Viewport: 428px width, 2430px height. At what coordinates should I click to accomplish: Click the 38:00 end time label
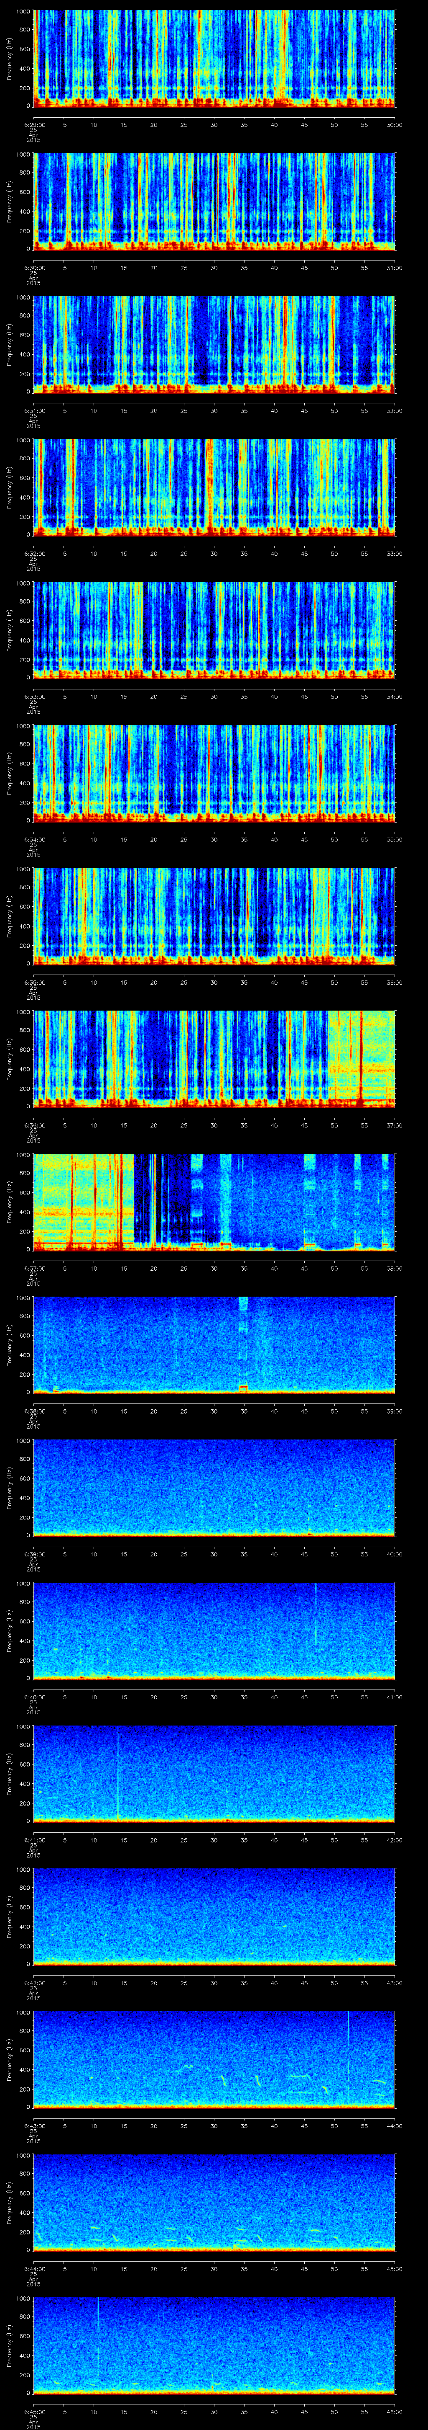point(394,1268)
